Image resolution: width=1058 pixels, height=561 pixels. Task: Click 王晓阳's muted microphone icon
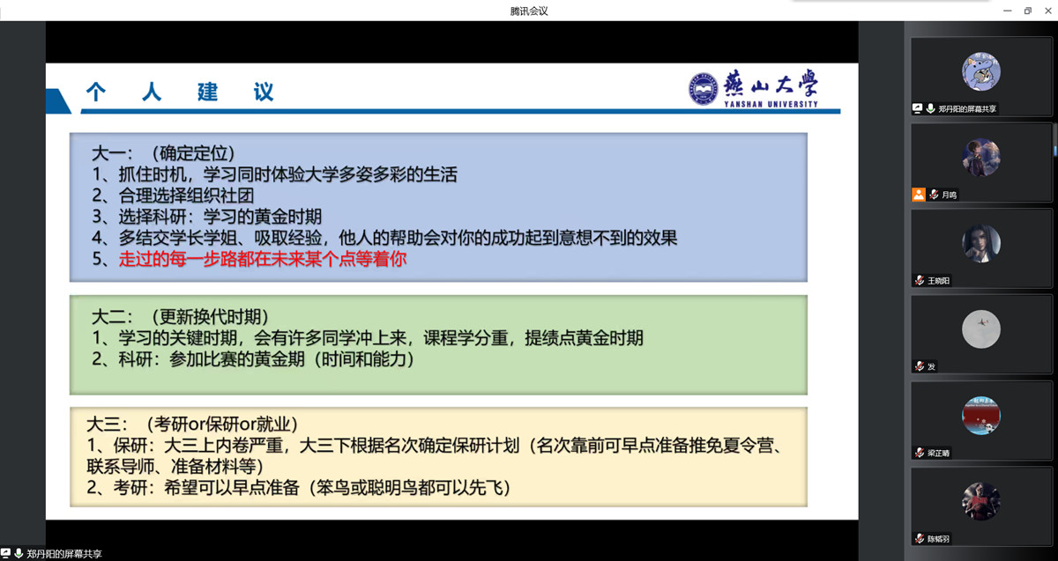(x=920, y=281)
